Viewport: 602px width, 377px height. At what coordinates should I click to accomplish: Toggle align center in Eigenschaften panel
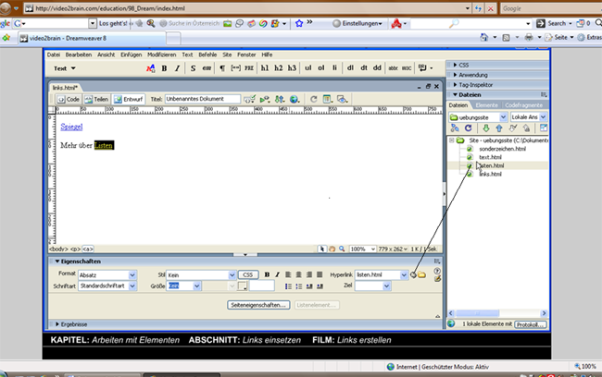[x=299, y=274]
